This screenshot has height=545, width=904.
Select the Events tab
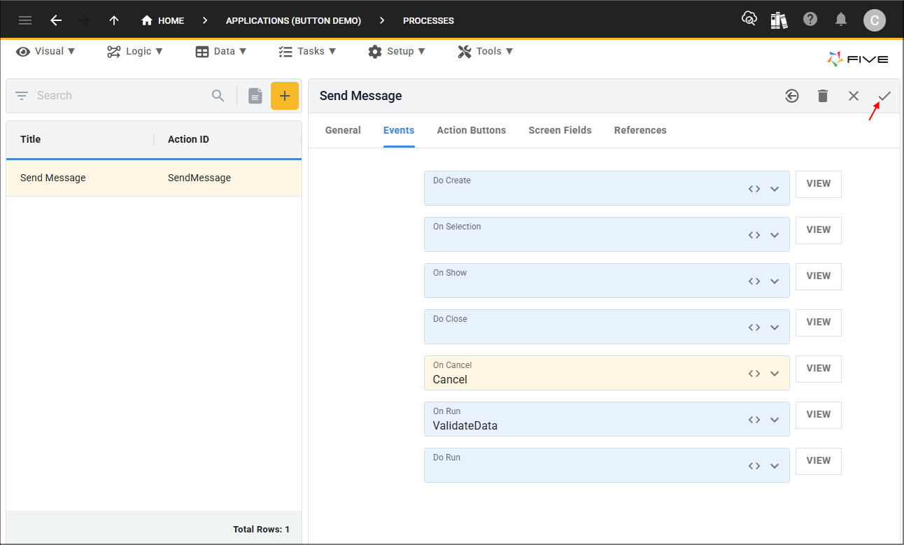(399, 130)
